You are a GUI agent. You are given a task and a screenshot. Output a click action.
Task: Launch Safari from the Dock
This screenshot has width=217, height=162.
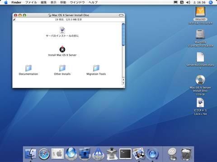(x=44, y=154)
